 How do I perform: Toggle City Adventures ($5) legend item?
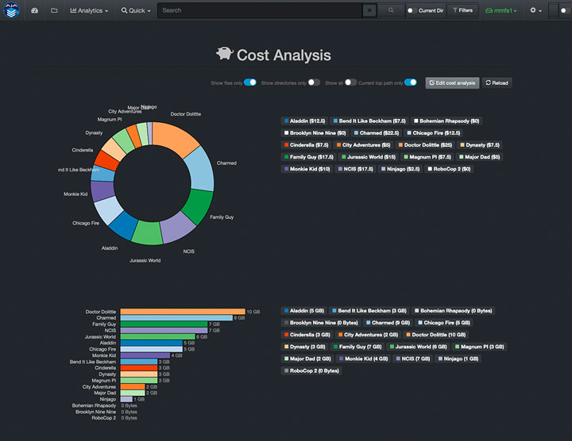click(363, 145)
